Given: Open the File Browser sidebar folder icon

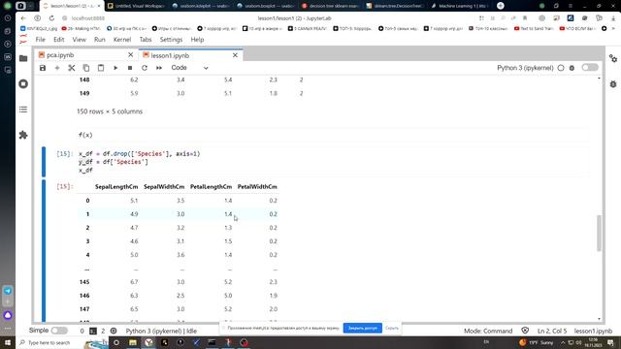Looking at the screenshot, I should point(23,58).
